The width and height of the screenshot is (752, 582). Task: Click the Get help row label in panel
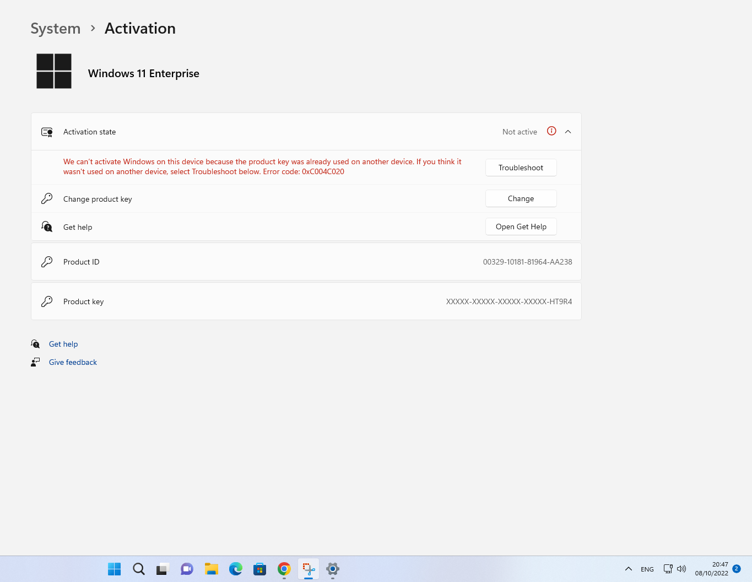[78, 227]
